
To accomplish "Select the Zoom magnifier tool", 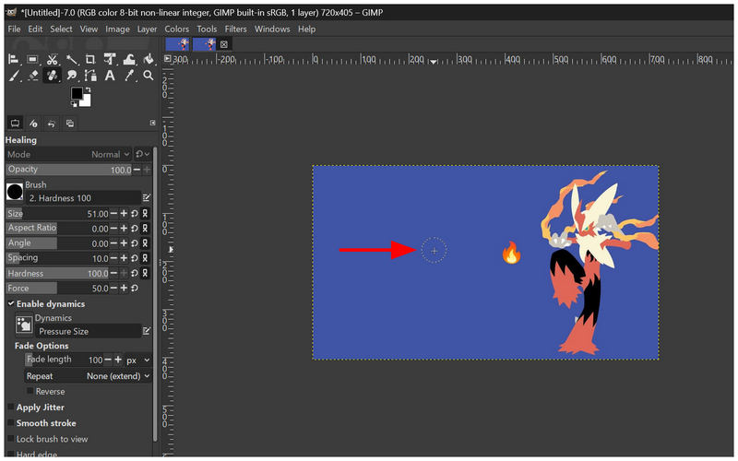I will point(149,76).
